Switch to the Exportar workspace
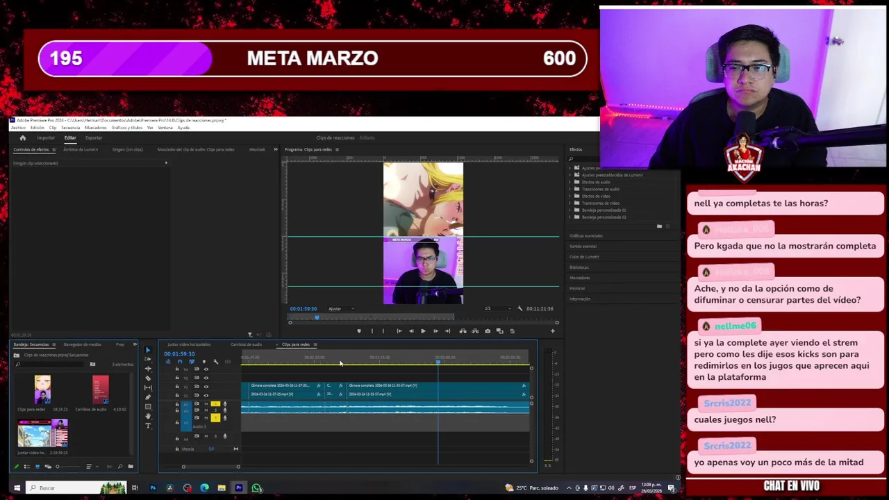The image size is (889, 500). click(x=94, y=137)
